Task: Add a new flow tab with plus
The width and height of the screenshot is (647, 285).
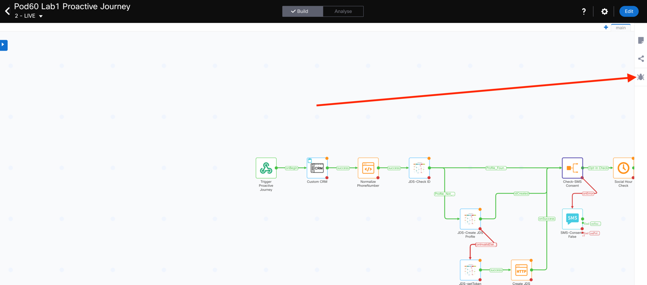Action: pos(606,28)
